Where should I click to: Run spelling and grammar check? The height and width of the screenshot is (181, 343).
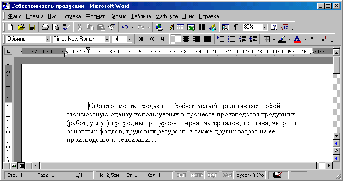(66, 27)
